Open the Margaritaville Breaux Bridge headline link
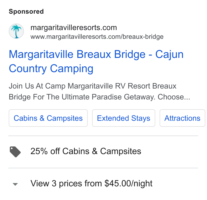 tap(96, 61)
